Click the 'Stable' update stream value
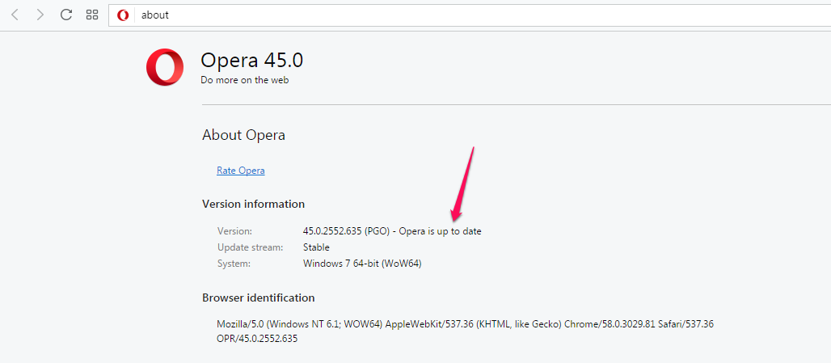This screenshot has height=363, width=831. (316, 247)
